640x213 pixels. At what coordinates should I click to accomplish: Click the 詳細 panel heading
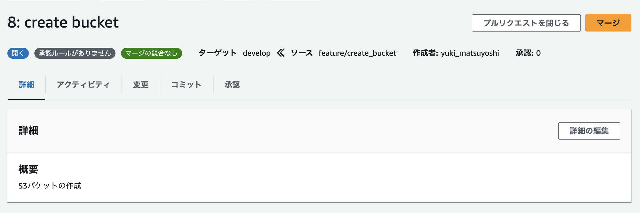[x=28, y=131]
